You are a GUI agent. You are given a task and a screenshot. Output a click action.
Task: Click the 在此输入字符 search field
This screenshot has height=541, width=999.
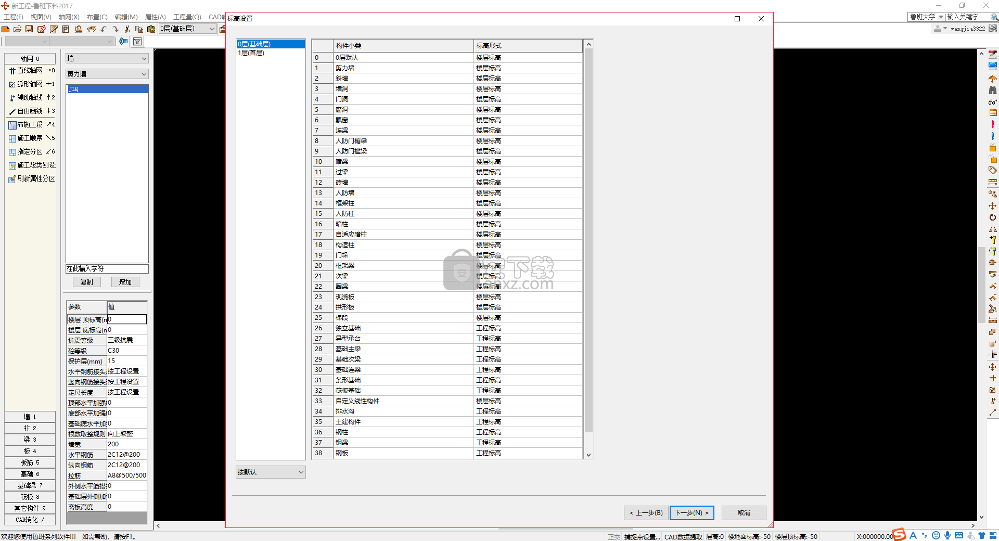click(107, 269)
